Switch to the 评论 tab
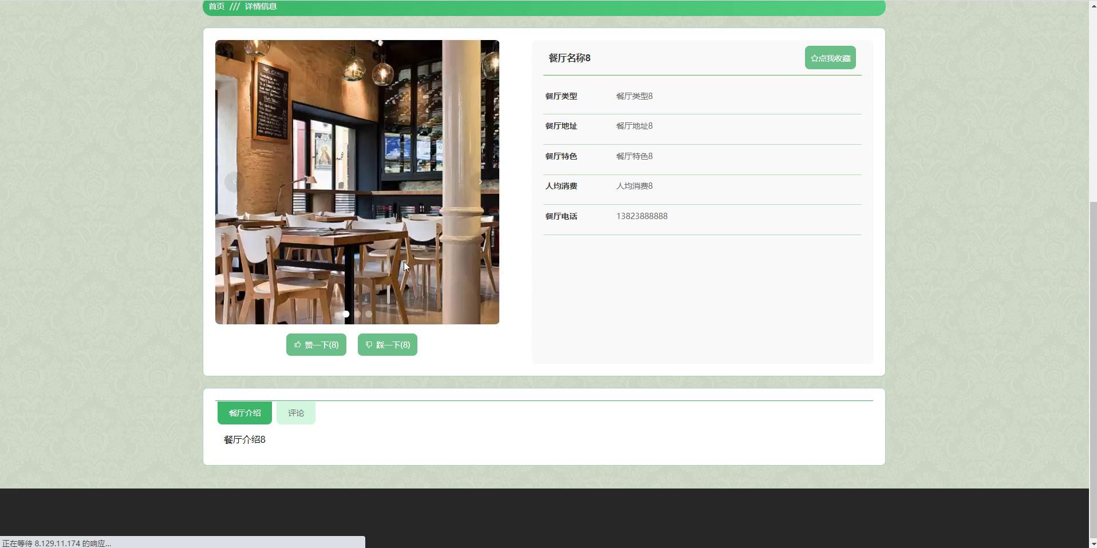 [296, 413]
